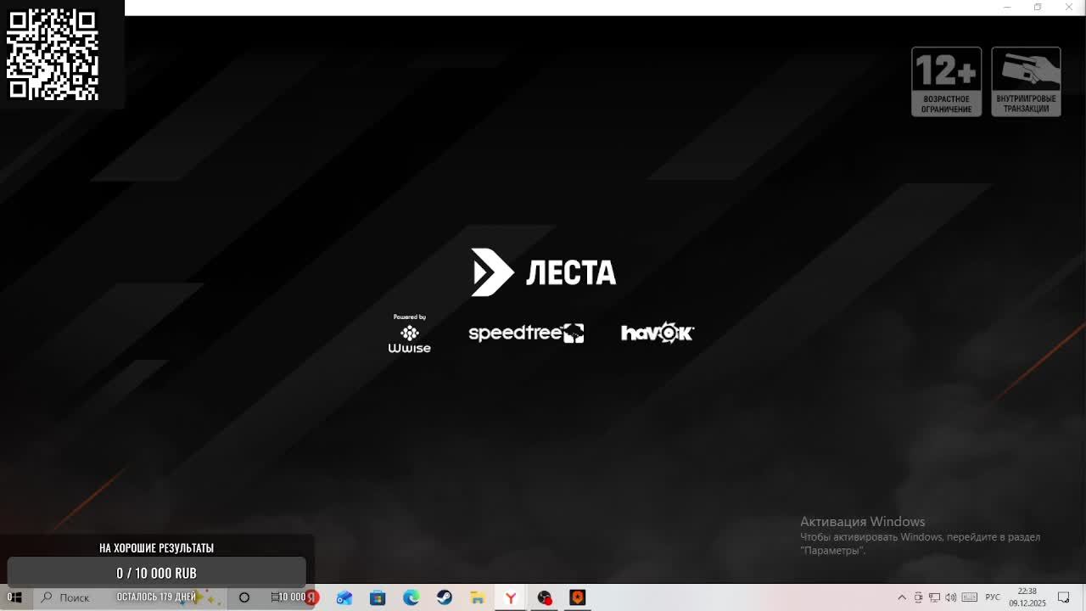Screen dimensions: 1086x611
Task: Restore down the game window
Action: (x=1038, y=8)
